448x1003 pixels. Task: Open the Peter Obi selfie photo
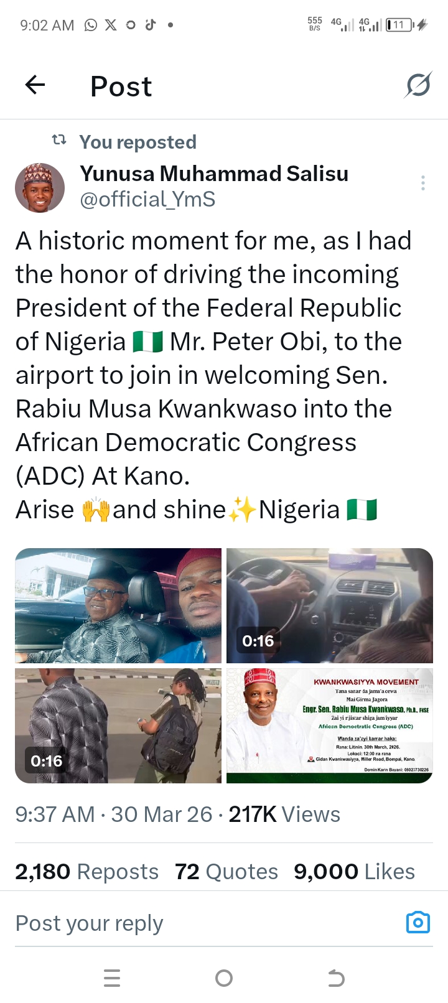118,605
